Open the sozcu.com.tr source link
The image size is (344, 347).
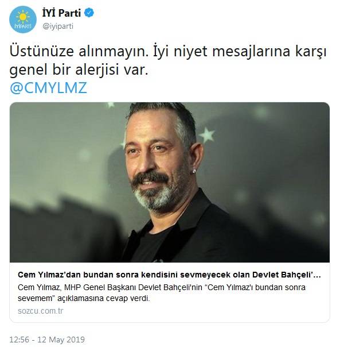[40, 311]
